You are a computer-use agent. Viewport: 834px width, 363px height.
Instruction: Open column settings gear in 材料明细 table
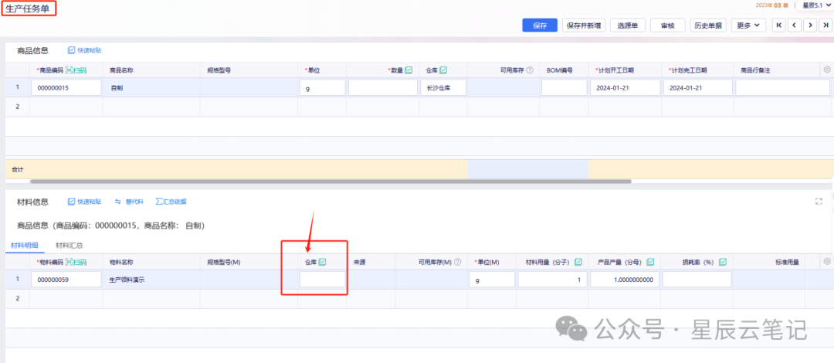826,262
